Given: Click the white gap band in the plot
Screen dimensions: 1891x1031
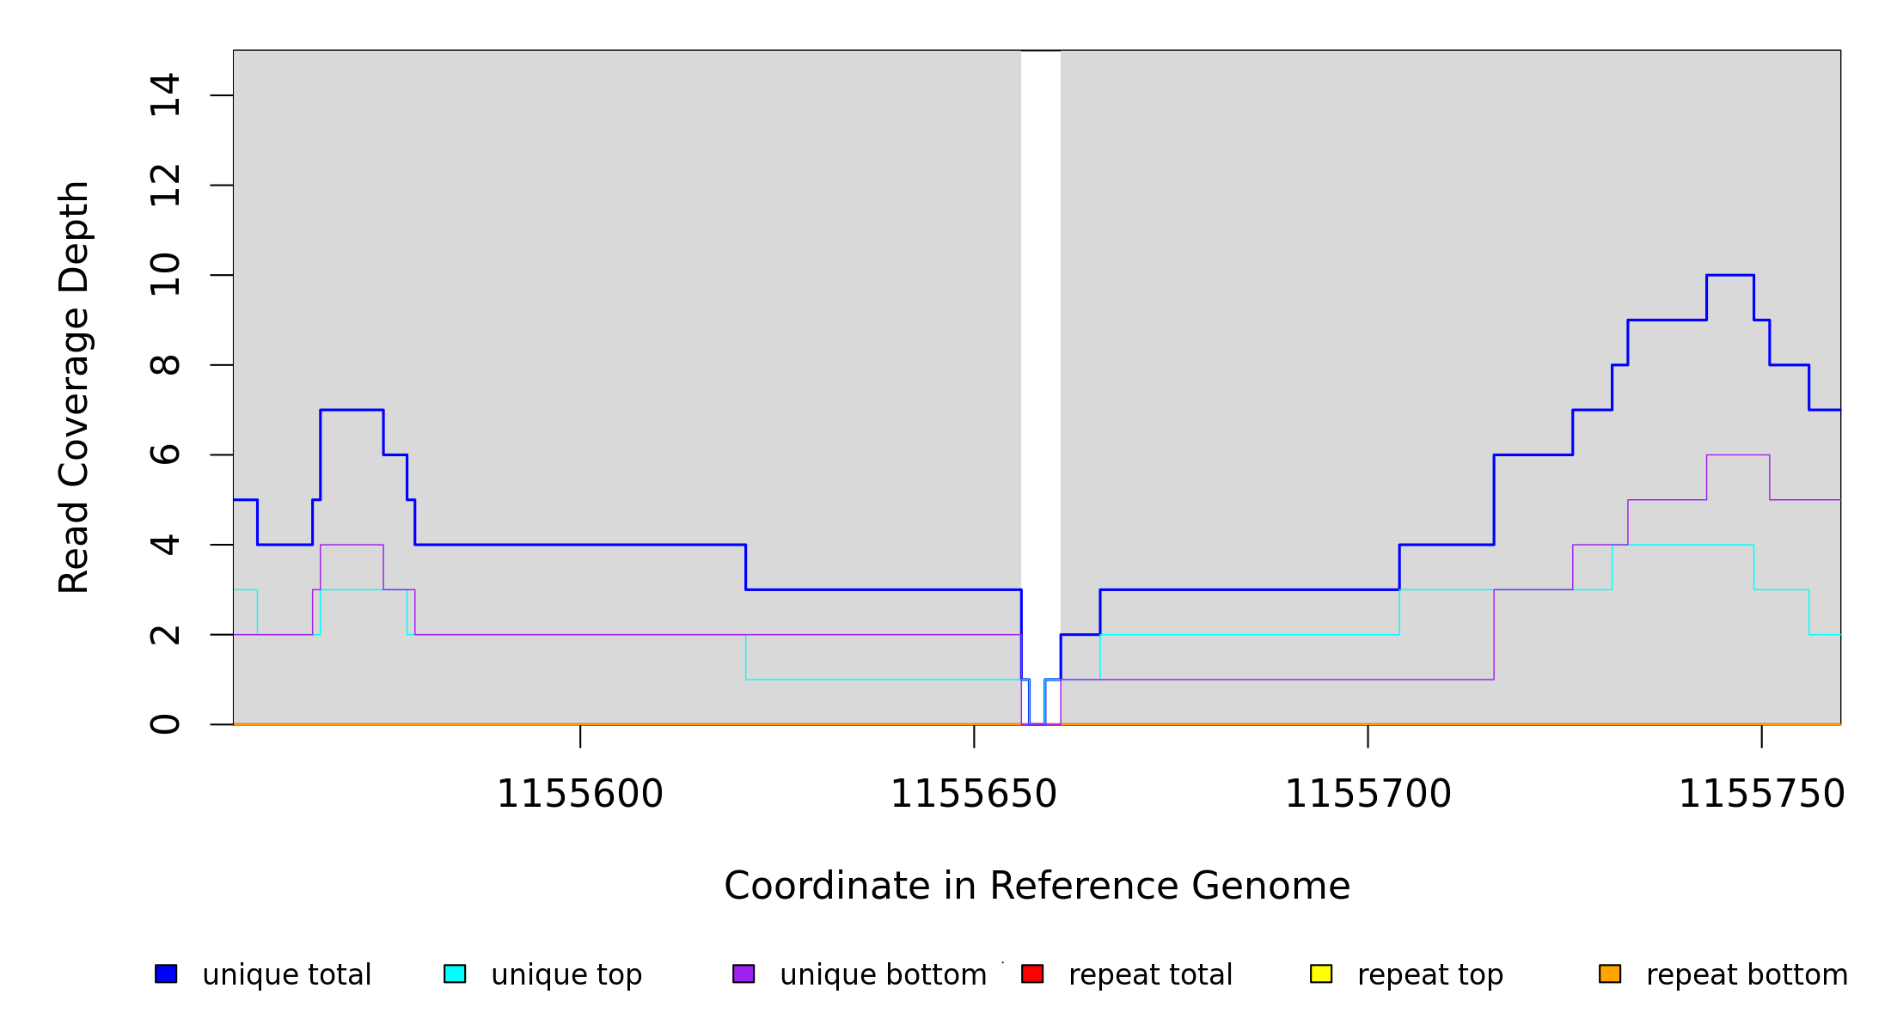Looking at the screenshot, I should (1040, 344).
